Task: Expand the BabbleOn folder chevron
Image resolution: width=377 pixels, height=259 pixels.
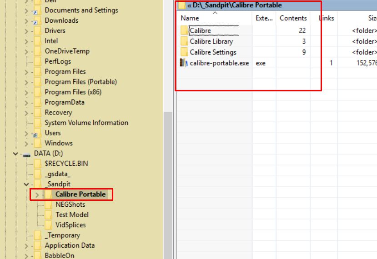Action: 26,256
